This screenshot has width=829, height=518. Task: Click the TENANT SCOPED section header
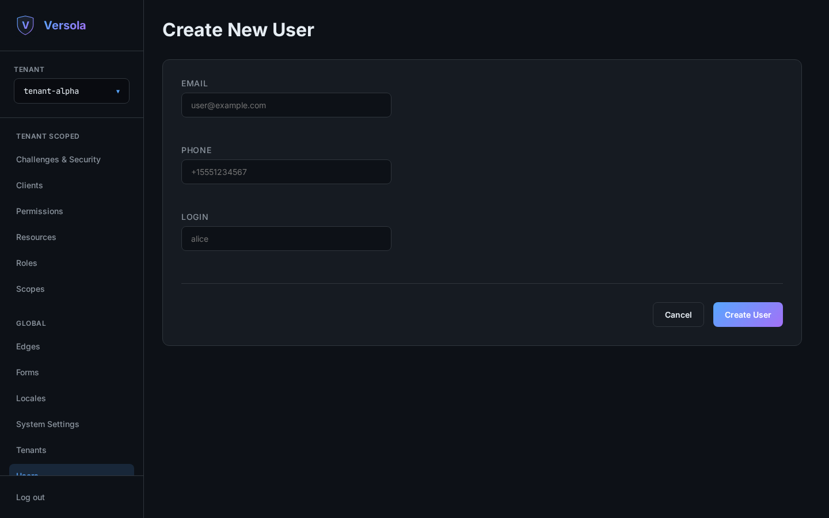click(x=48, y=136)
